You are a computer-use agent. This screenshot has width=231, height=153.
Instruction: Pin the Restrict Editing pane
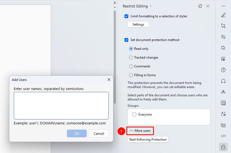[x=200, y=6]
